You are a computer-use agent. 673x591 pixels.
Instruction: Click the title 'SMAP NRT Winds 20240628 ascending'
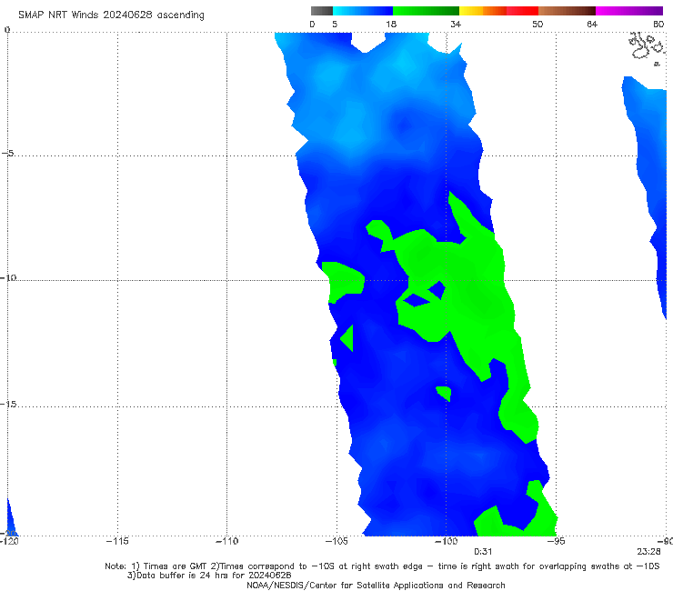(x=111, y=15)
